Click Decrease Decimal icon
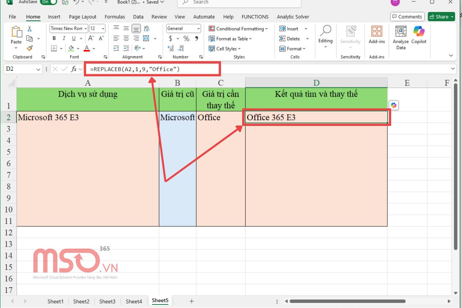The height and width of the screenshot is (308, 462). [181, 49]
